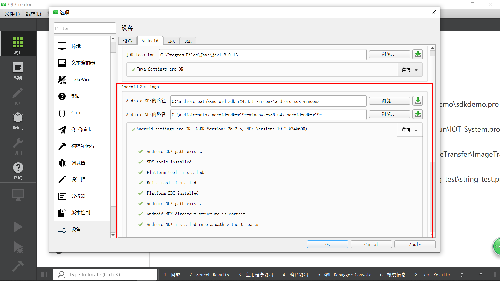Click the OK button
This screenshot has width=500, height=281.
click(x=327, y=244)
